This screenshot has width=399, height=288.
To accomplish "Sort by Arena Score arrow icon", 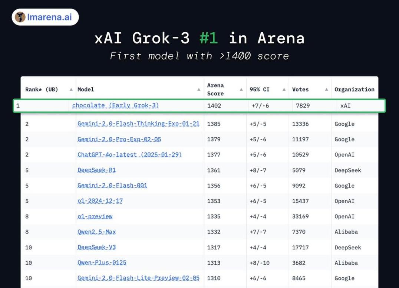I will tap(241, 89).
